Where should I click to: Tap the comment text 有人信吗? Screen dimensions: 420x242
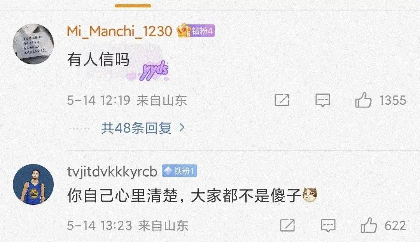[98, 59]
